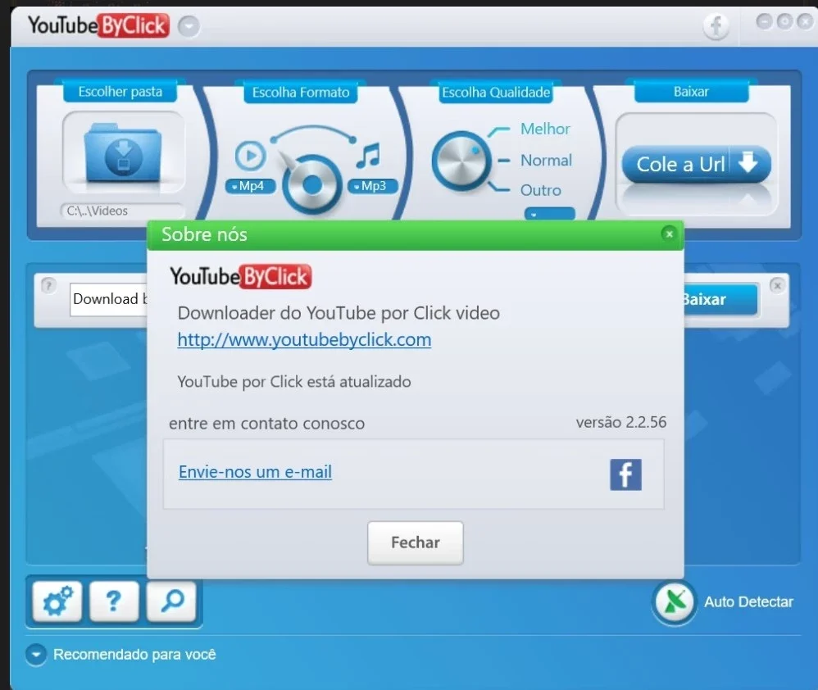Viewport: 818px width, 690px height.
Task: Select Melhor quality option
Action: click(545, 129)
